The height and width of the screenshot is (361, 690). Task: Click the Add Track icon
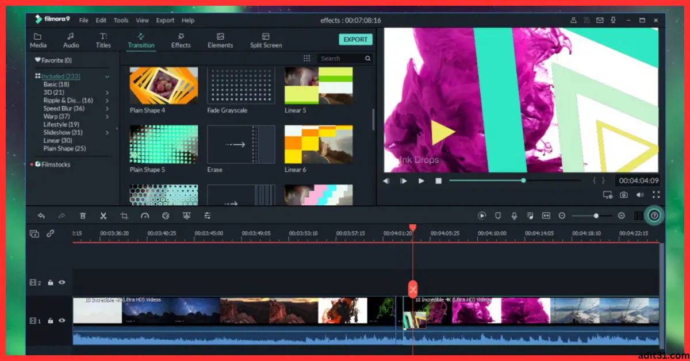click(34, 233)
